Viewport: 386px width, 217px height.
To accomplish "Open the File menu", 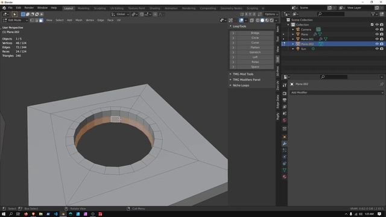I will (x=10, y=8).
